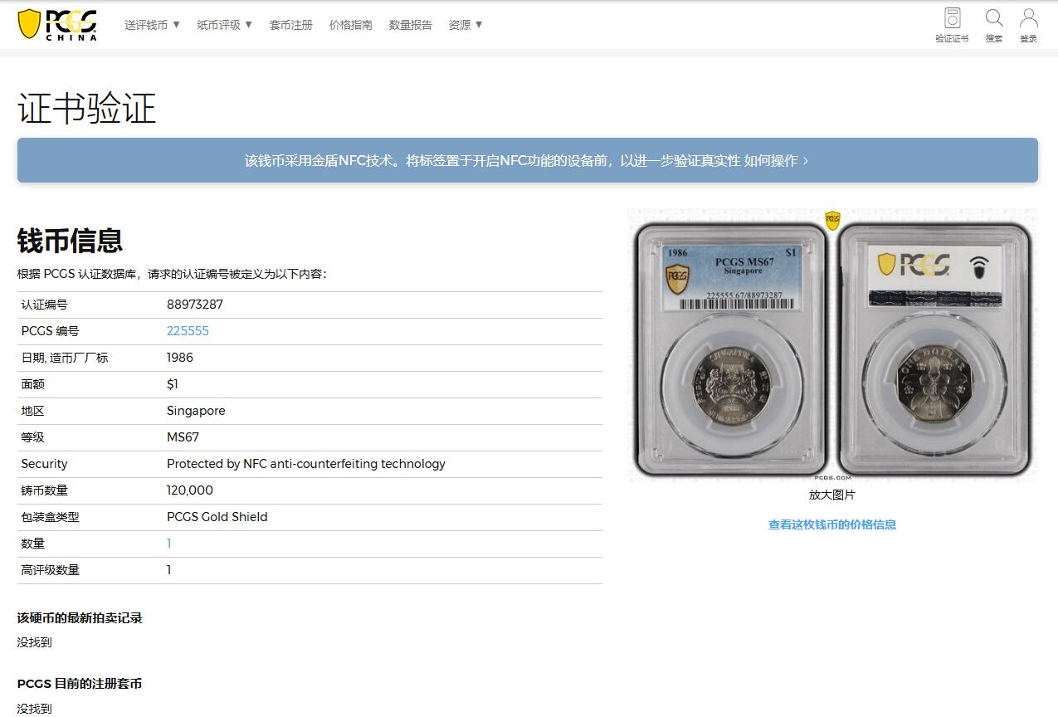Click the 认证编号 row label
Viewport: 1058px width, 717px height.
[x=45, y=305]
